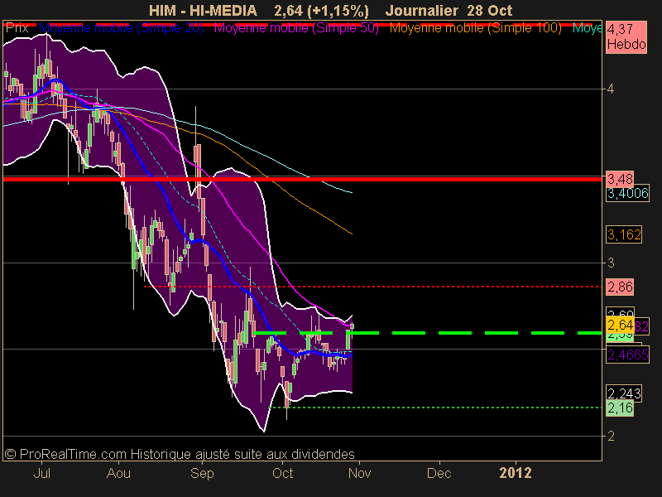Click the '2,64 (+1,15%)' quote in the title
This screenshot has height=497, width=662.
click(321, 11)
